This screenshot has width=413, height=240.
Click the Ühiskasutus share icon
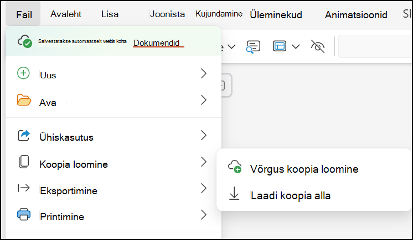click(x=24, y=136)
